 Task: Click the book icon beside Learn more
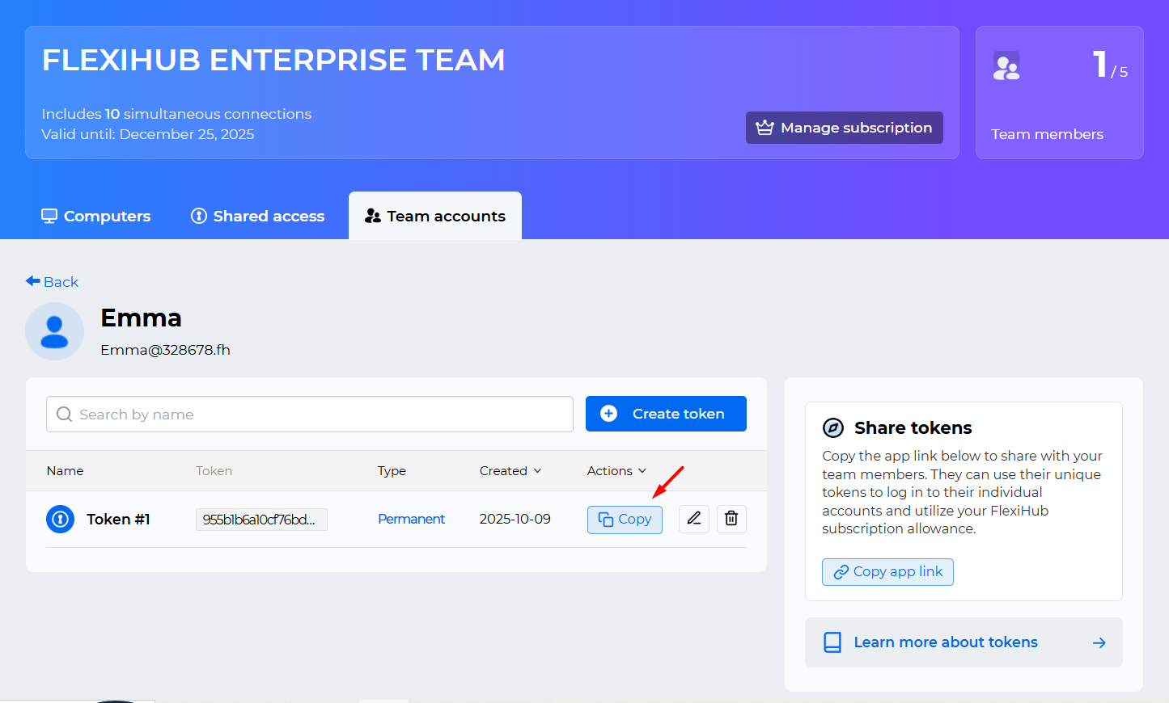pos(832,642)
